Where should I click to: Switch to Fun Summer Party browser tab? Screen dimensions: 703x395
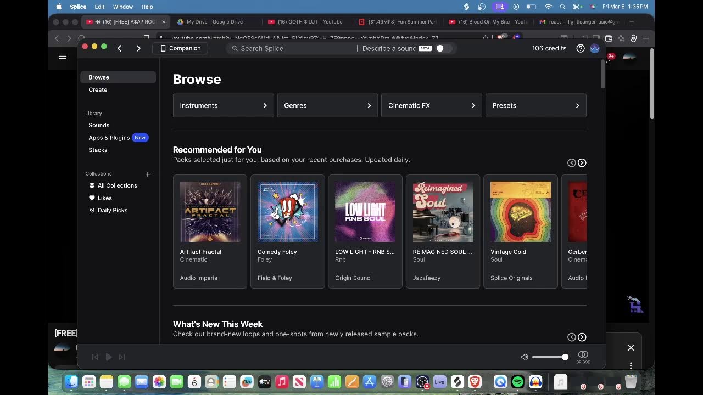coord(399,22)
